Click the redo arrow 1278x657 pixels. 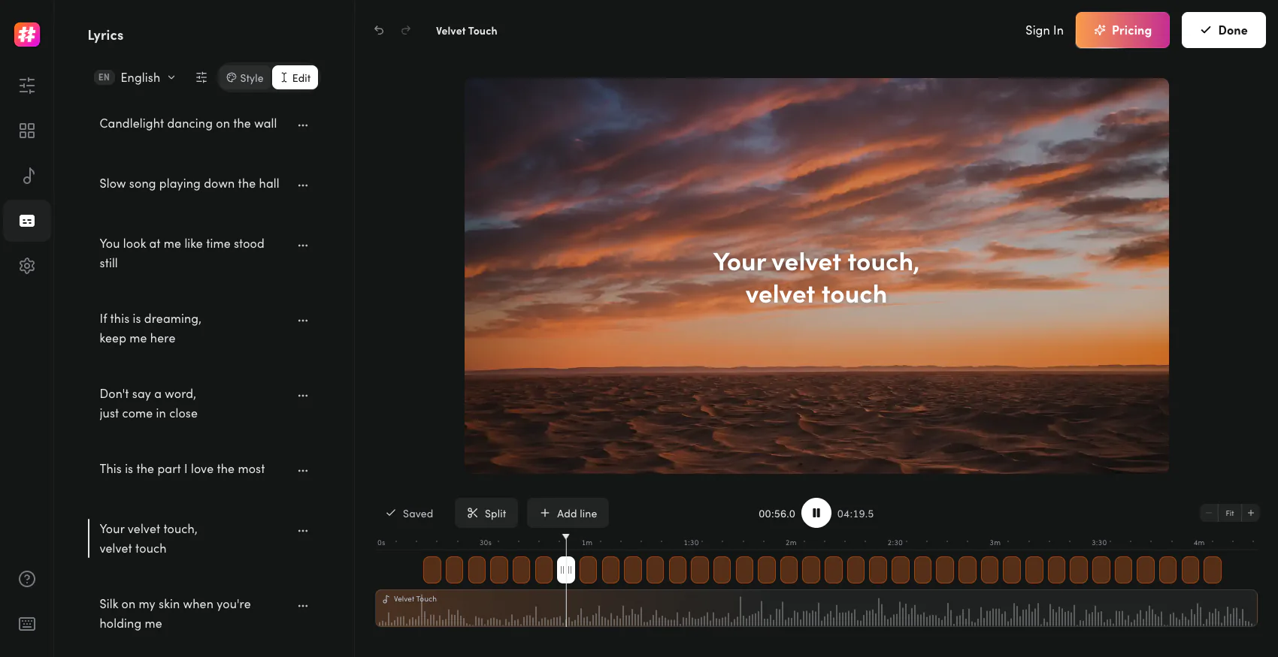[x=406, y=31]
